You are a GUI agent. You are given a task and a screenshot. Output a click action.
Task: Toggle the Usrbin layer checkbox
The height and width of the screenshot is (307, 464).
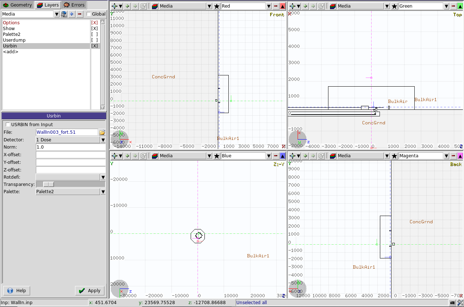95,46
